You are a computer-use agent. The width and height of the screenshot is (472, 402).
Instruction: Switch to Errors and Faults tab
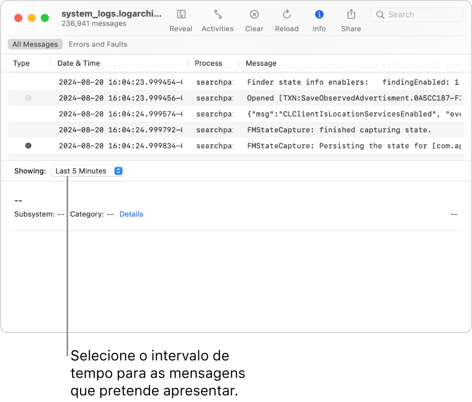tap(98, 44)
